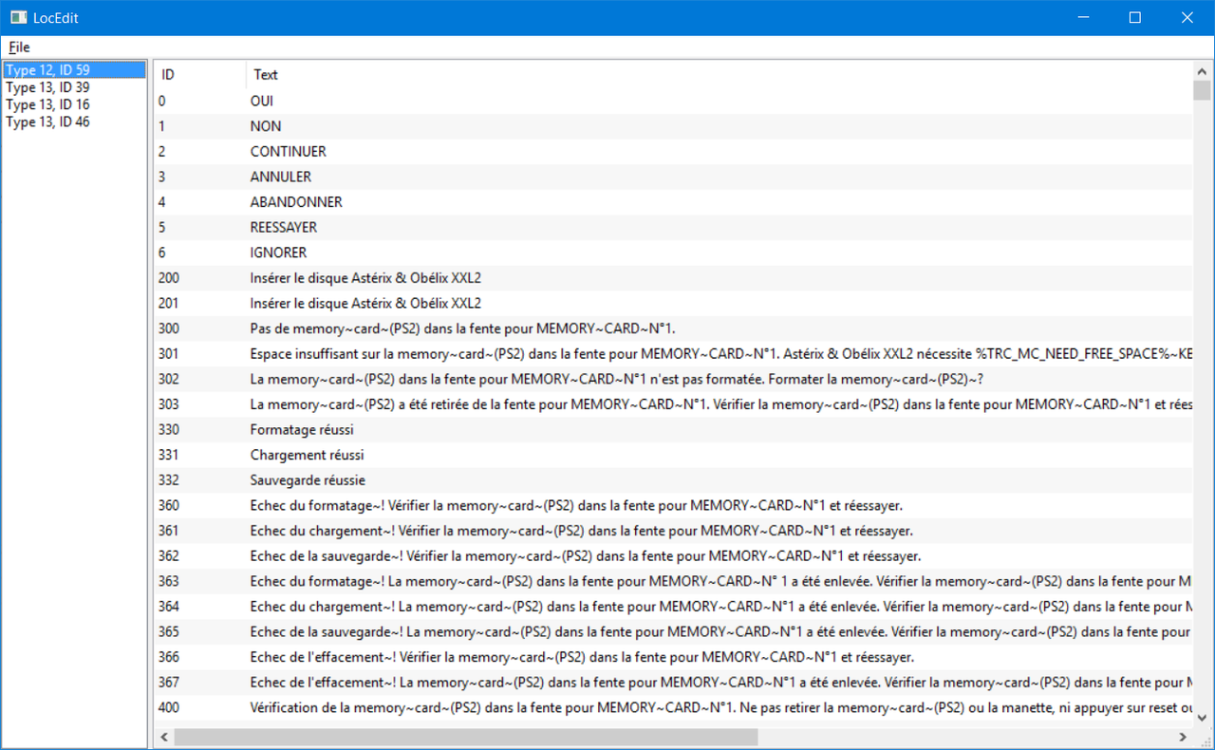Select the Chargement réussi row
Screen dimensions: 1215x750
tap(673, 455)
